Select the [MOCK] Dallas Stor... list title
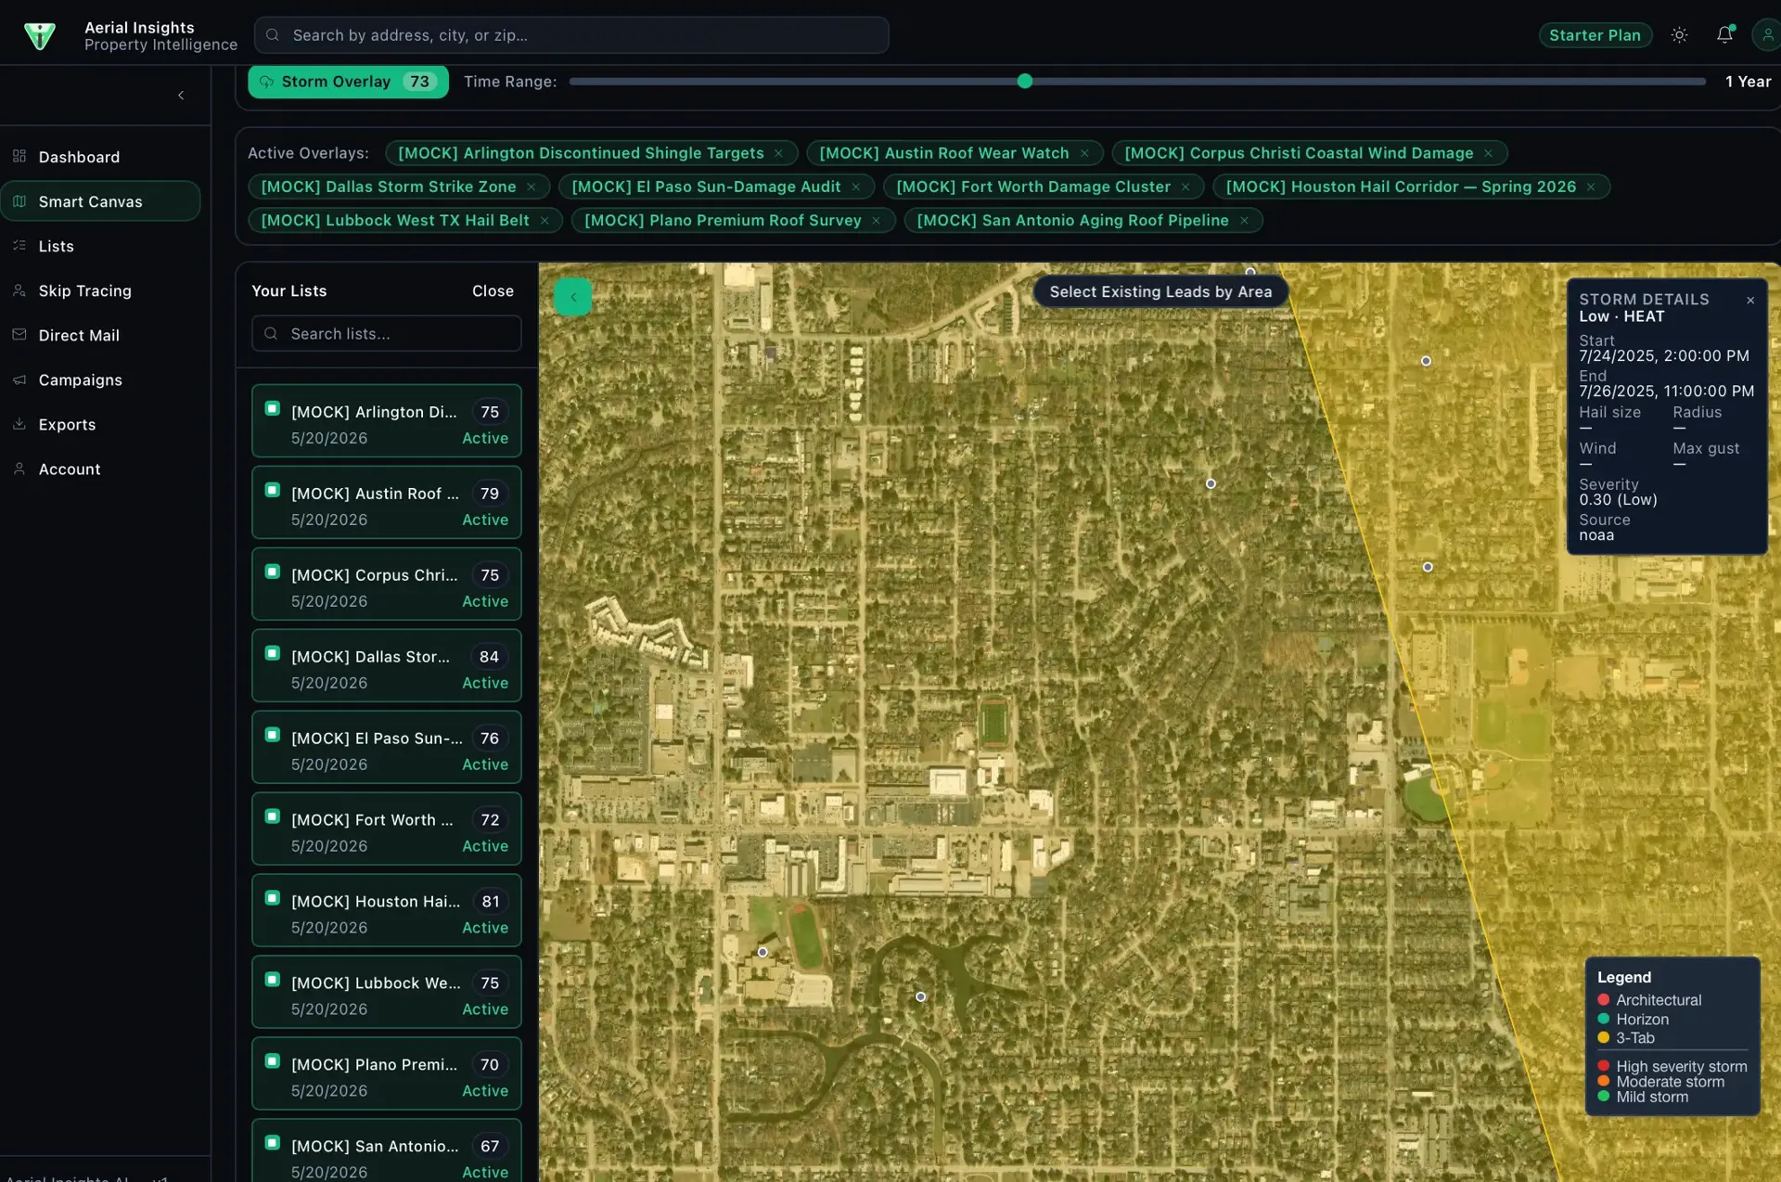This screenshot has height=1182, width=1781. [370, 657]
